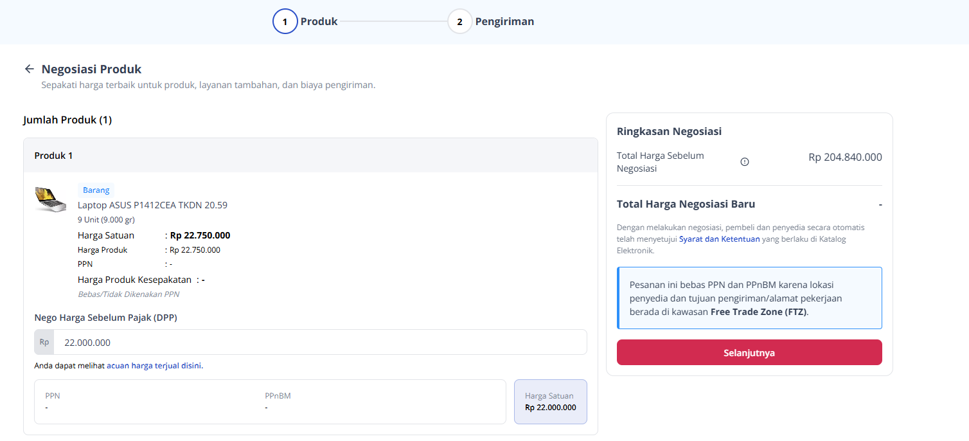This screenshot has width=969, height=441.
Task: Click the Selanjutnya button
Action: click(x=749, y=352)
